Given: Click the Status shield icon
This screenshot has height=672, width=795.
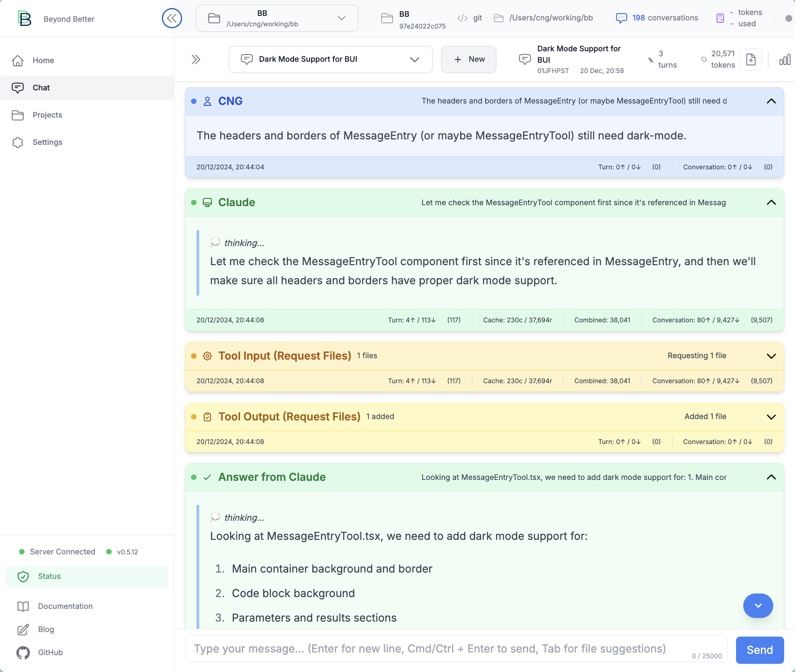Looking at the screenshot, I should coord(23,577).
